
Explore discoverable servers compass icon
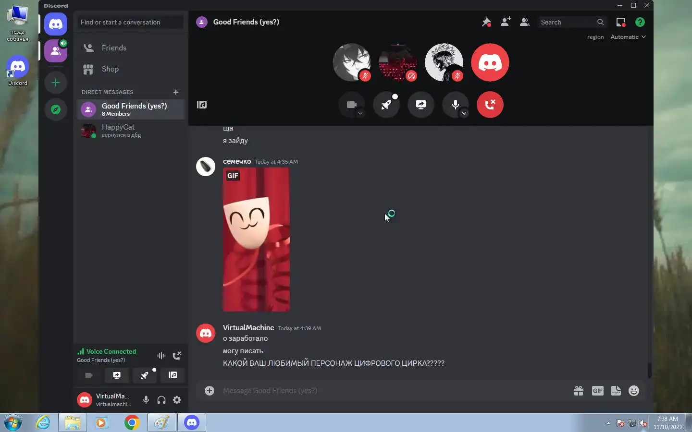(x=56, y=109)
